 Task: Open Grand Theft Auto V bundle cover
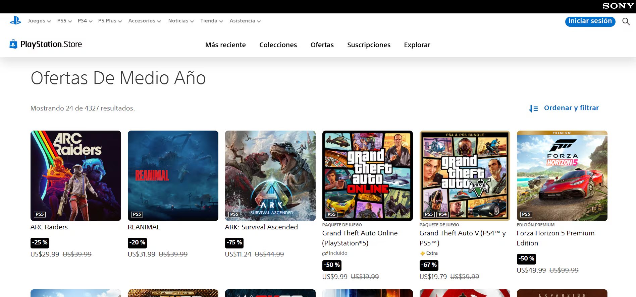point(465,176)
